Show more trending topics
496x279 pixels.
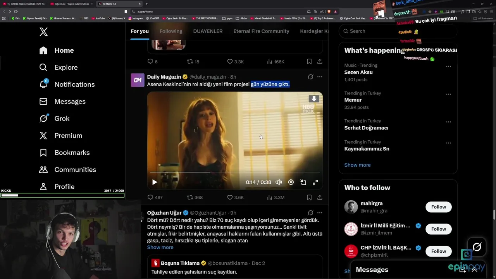click(x=357, y=165)
